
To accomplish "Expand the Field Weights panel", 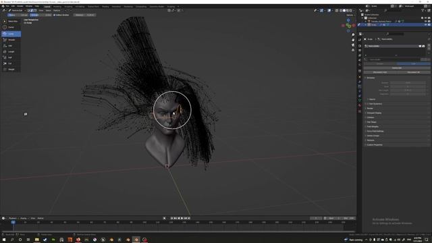I will [373, 127].
